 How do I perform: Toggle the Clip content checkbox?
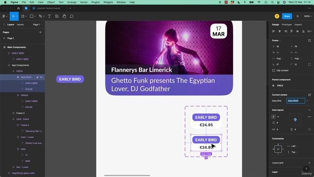(274, 70)
